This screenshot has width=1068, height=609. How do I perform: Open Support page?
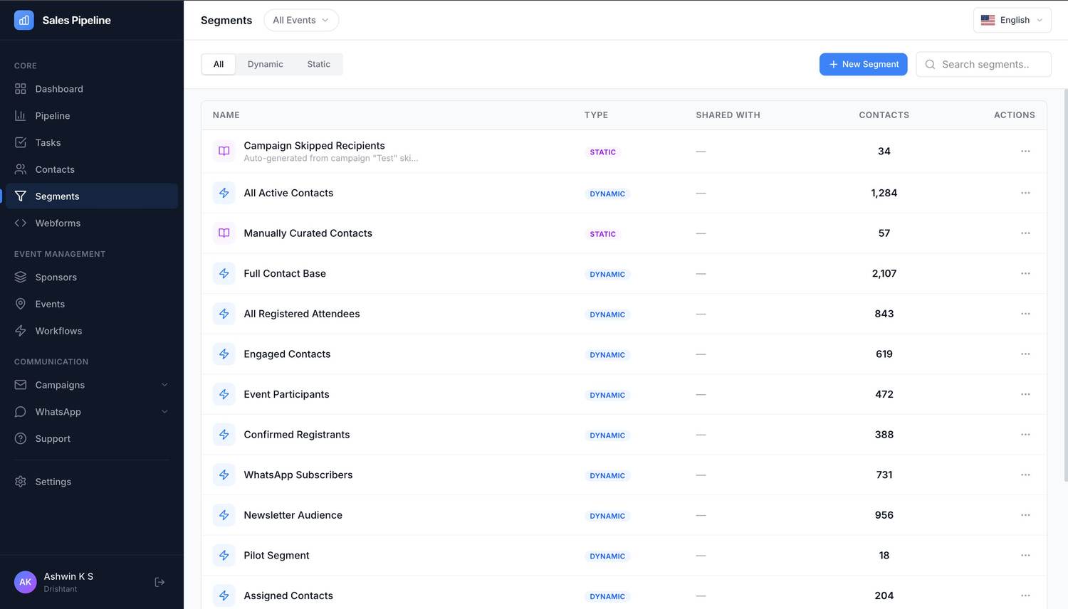click(92, 439)
